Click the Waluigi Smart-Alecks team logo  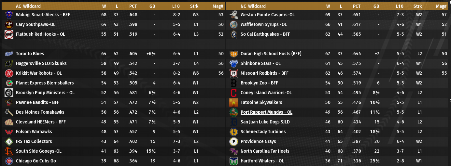point(9,15)
